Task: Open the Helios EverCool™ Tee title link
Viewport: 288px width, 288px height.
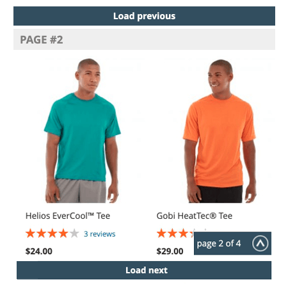Action: (68, 216)
